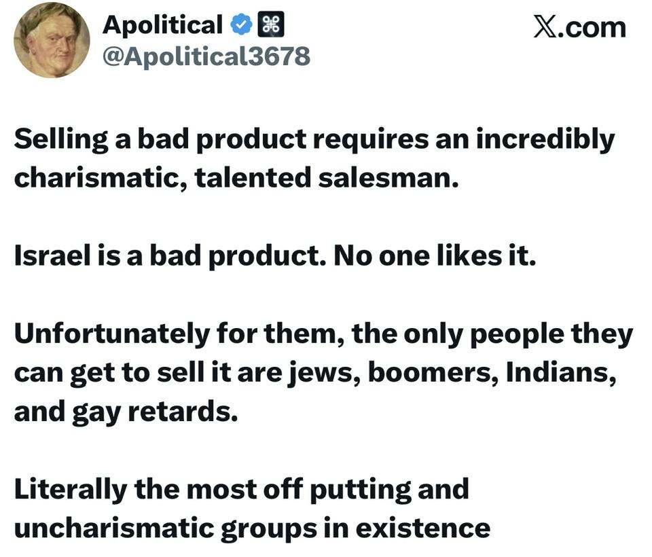The height and width of the screenshot is (557, 652).
Task: Click the blue verified checkmark badge
Action: click(241, 24)
